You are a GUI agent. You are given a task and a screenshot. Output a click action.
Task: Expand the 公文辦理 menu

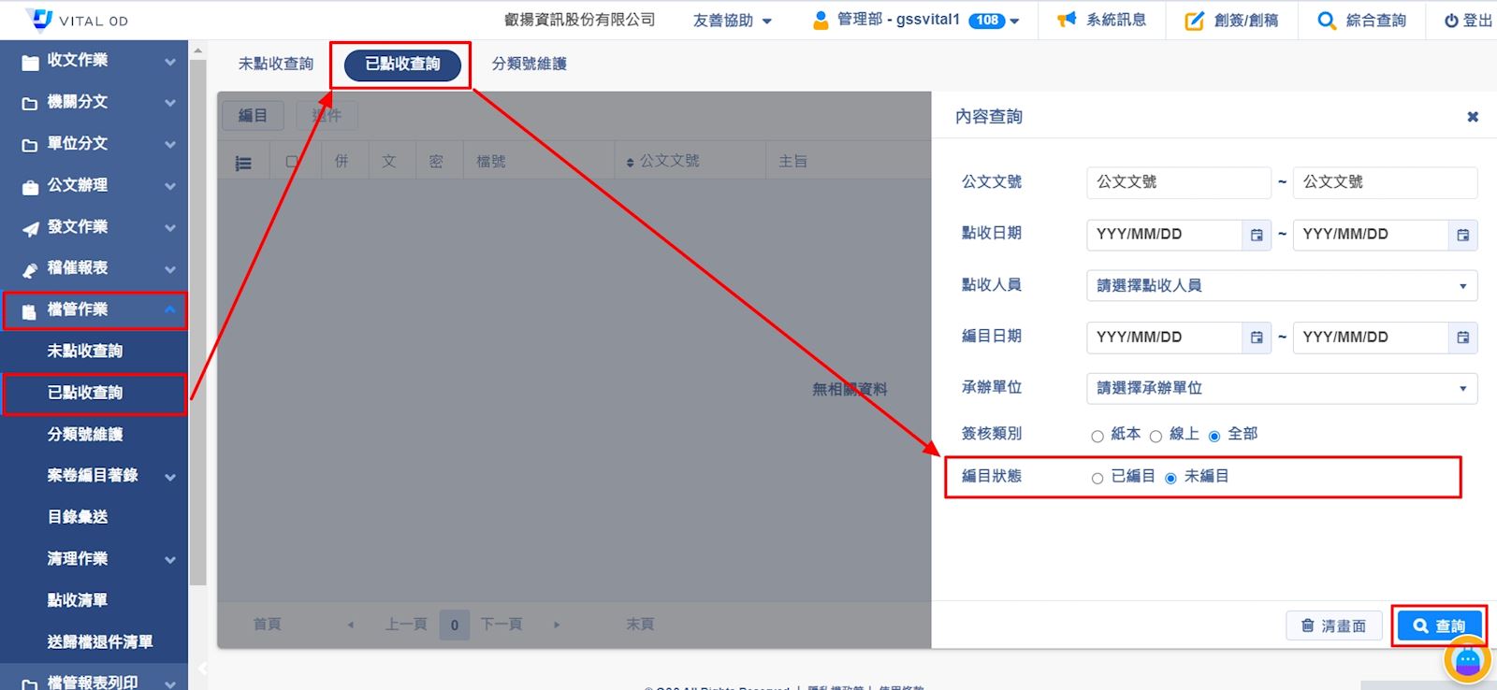[170, 186]
